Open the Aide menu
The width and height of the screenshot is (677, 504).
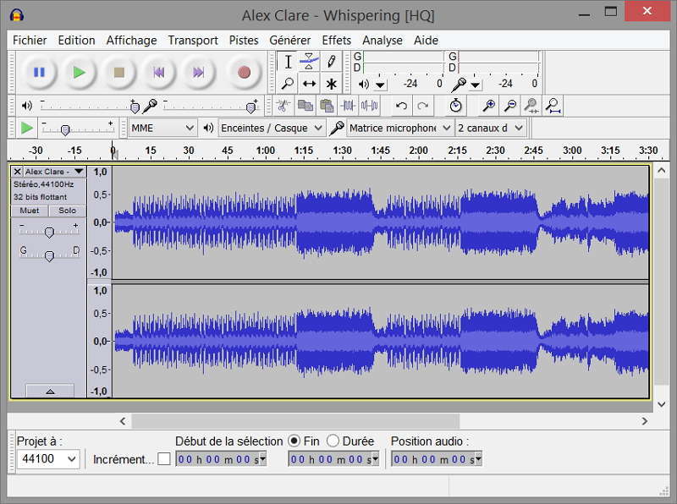pos(427,40)
